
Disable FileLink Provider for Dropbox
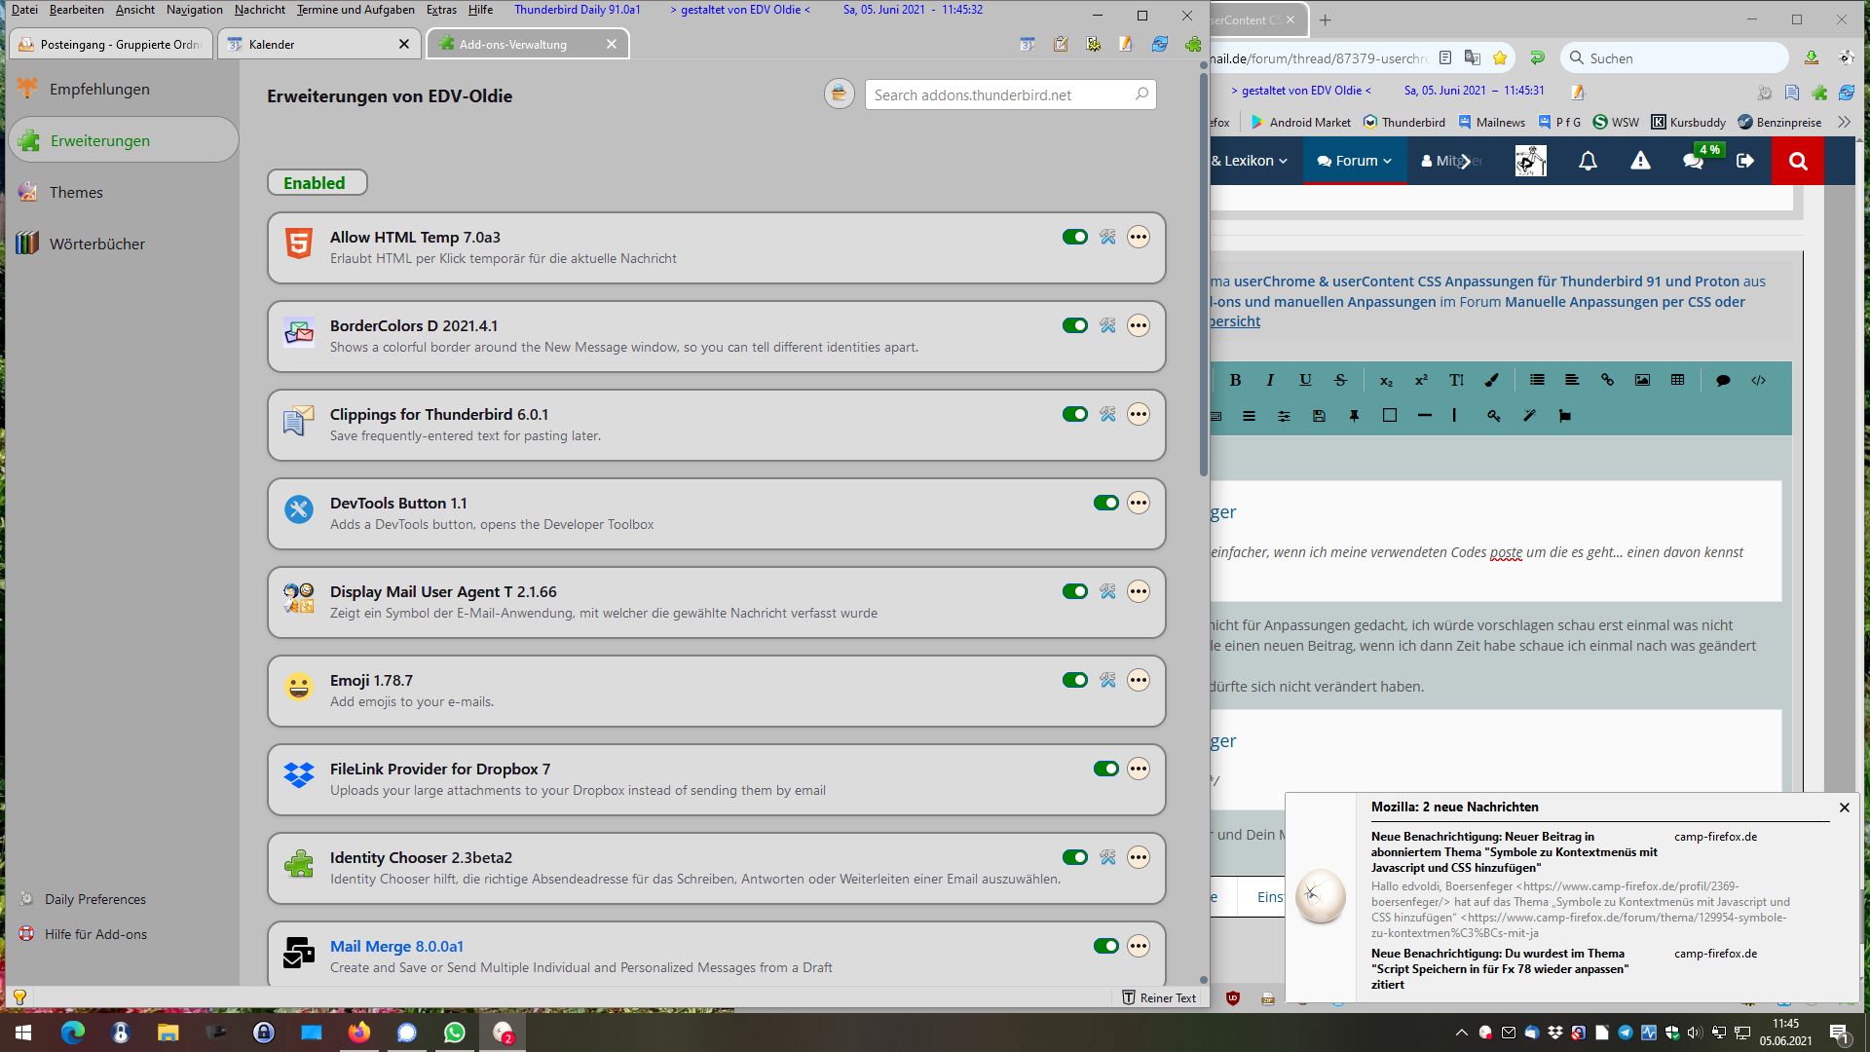1106,769
